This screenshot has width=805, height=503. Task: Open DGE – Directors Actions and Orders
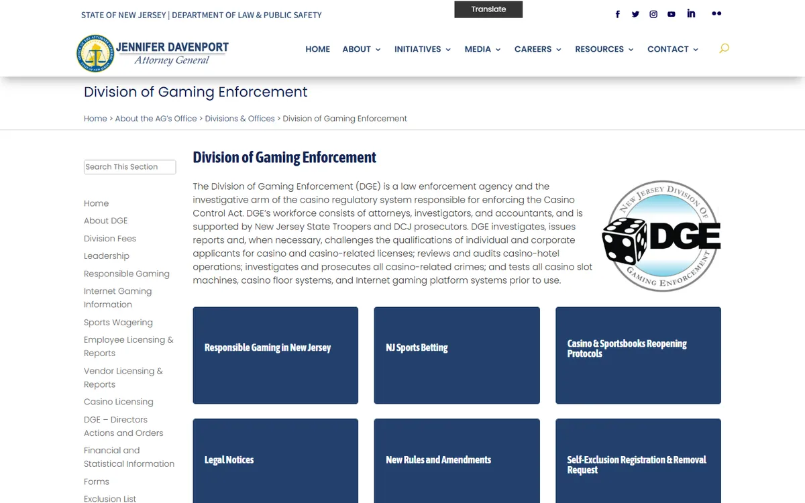pos(123,426)
